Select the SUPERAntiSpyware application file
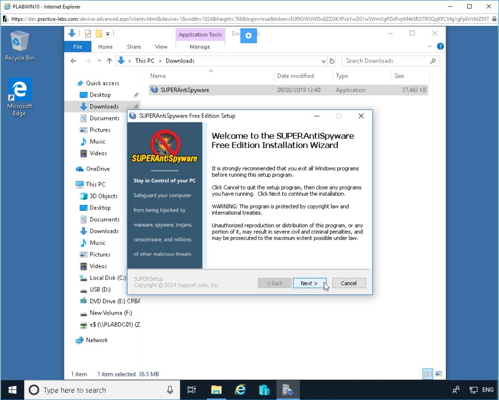Viewport: 499px width, 400px height. 288,90
